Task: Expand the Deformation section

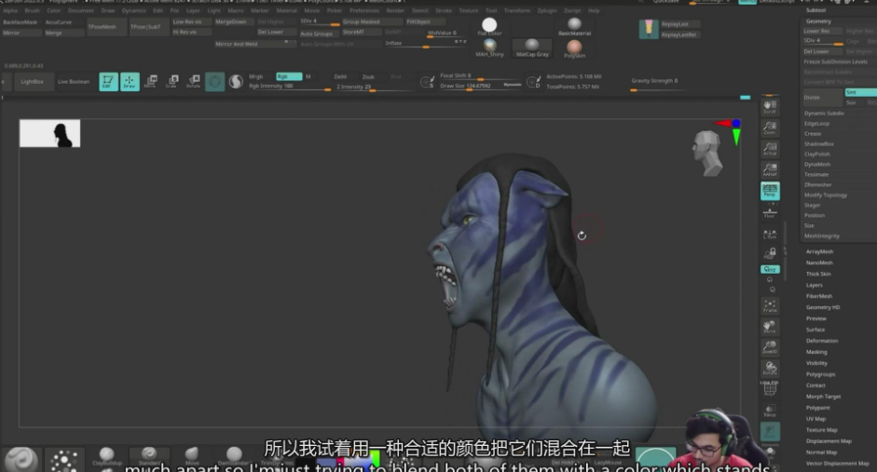Action: click(x=822, y=341)
